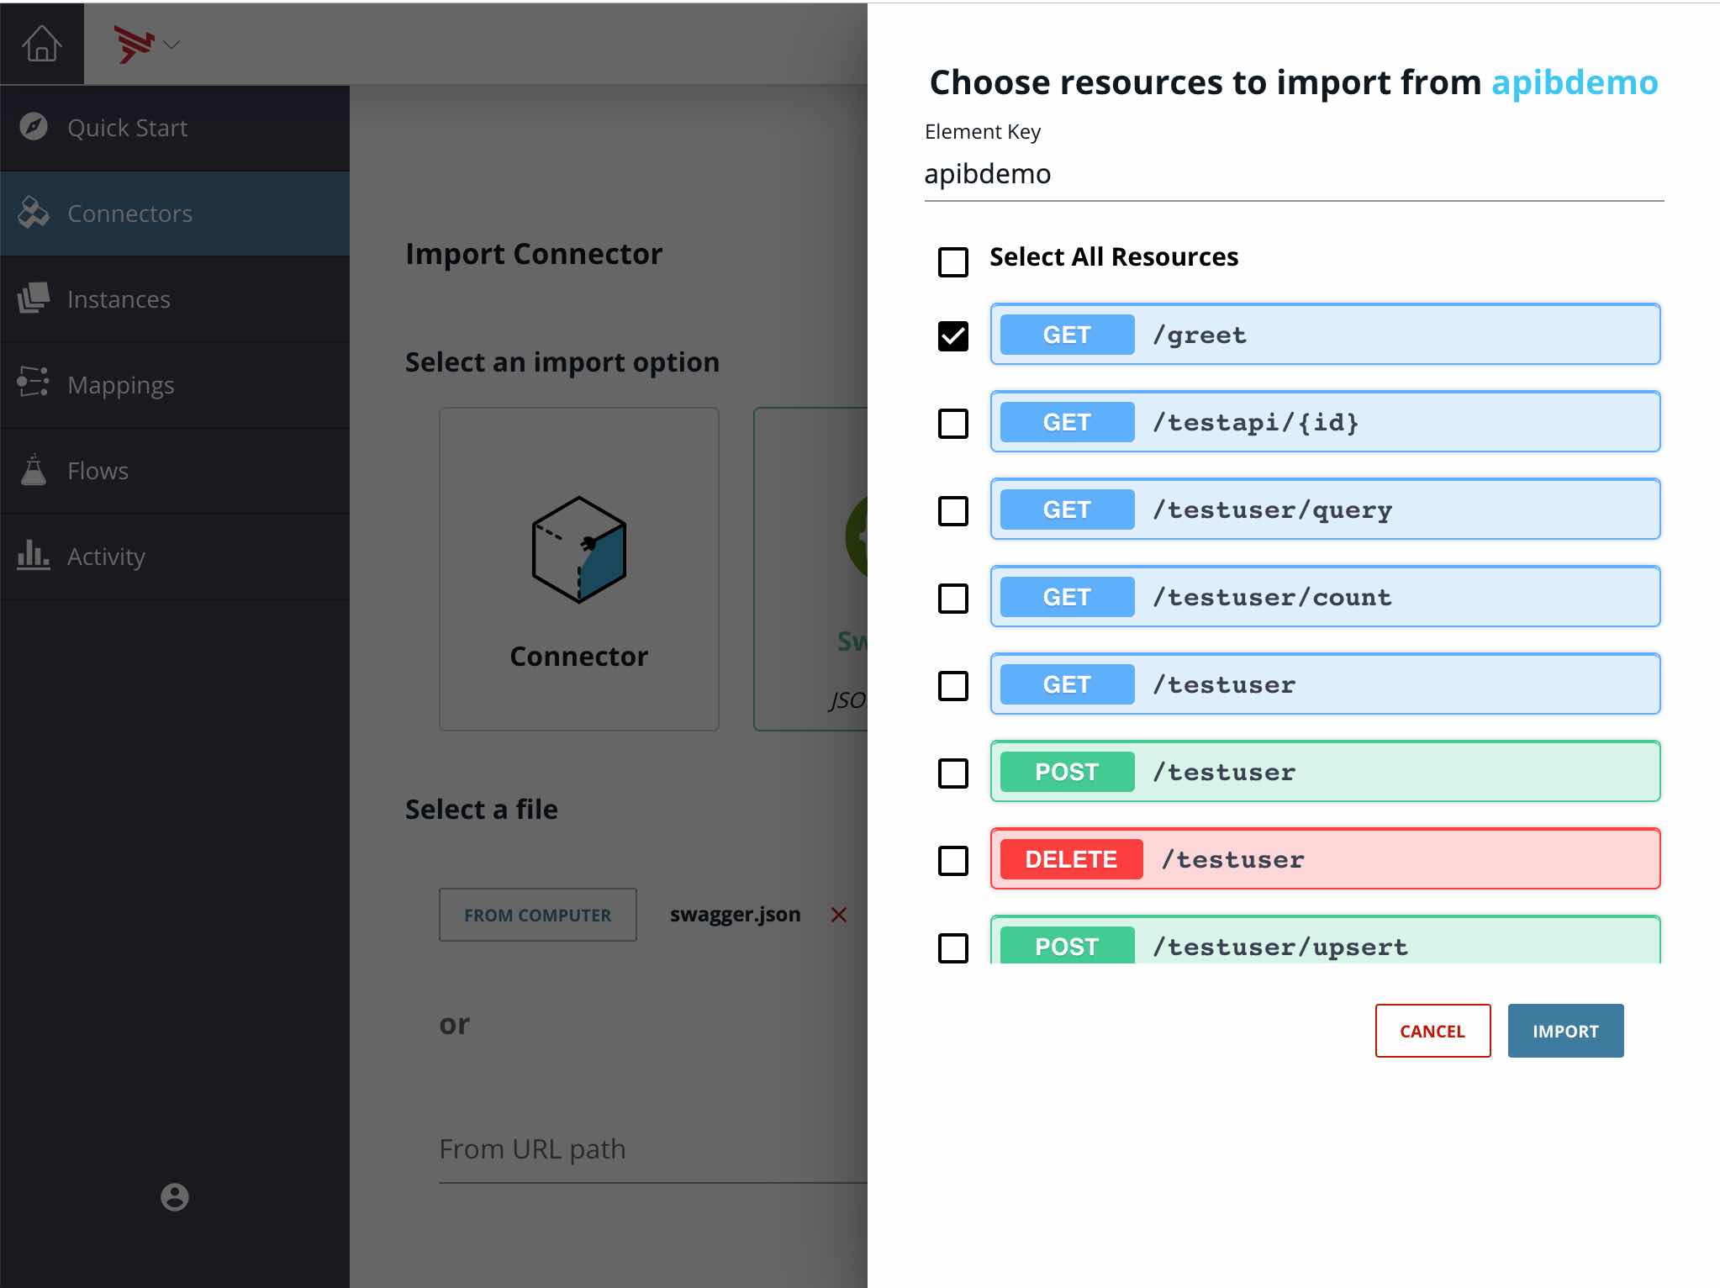Open Activity menu item
1720x1288 pixels.
(x=175, y=557)
